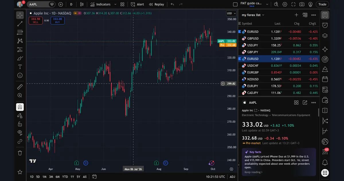Open the Apple Inc external link

pyautogui.click(x=256, y=110)
